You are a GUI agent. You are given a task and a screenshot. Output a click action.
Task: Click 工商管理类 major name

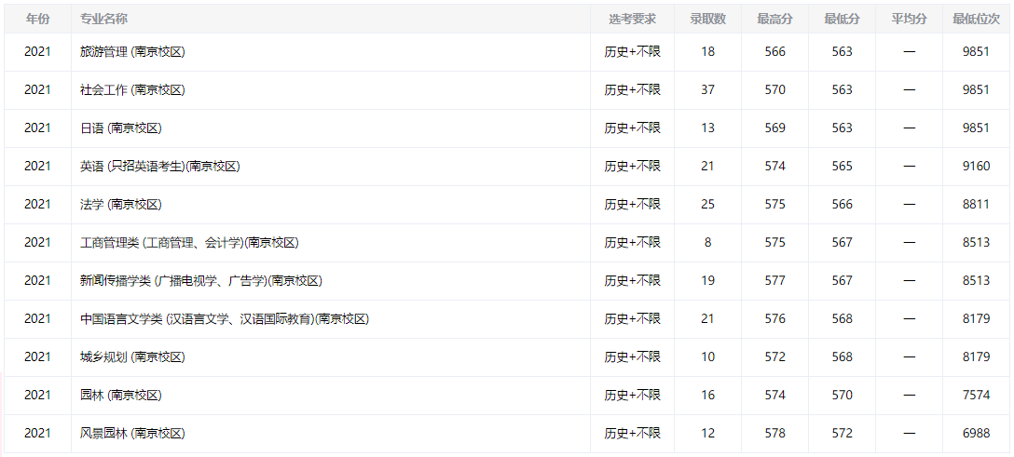(x=189, y=243)
